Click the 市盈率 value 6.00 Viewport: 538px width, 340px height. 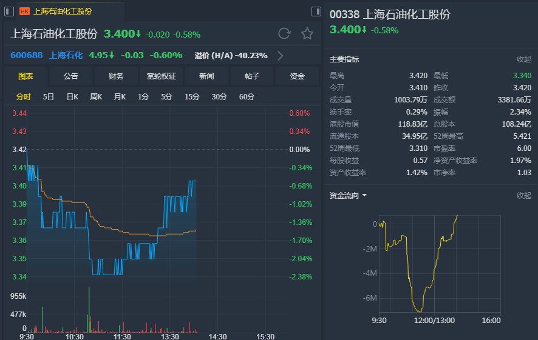524,148
